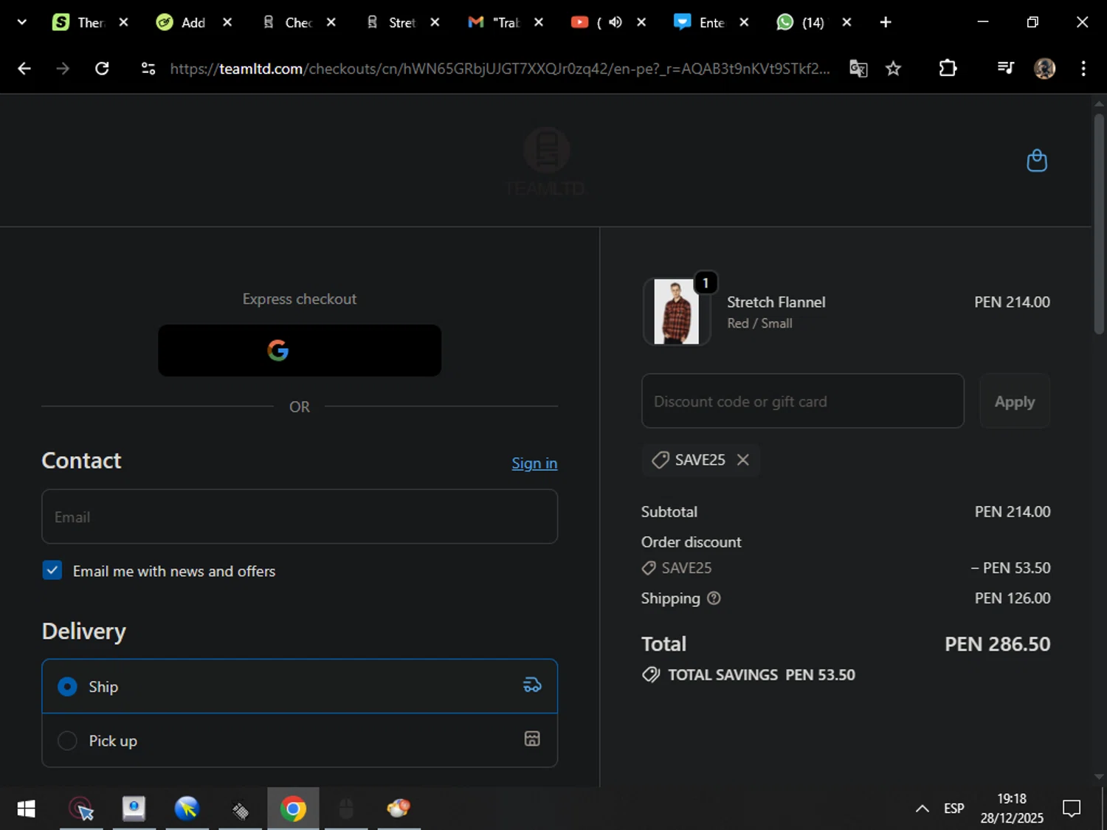Image resolution: width=1107 pixels, height=830 pixels.
Task: Mute the YouTube tab audio icon
Action: [615, 22]
